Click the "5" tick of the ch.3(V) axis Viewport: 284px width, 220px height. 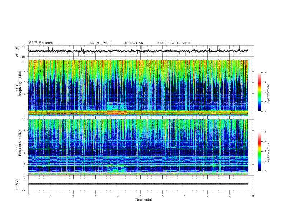[25, 179]
